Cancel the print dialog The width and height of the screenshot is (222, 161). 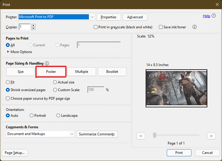click(x=207, y=153)
